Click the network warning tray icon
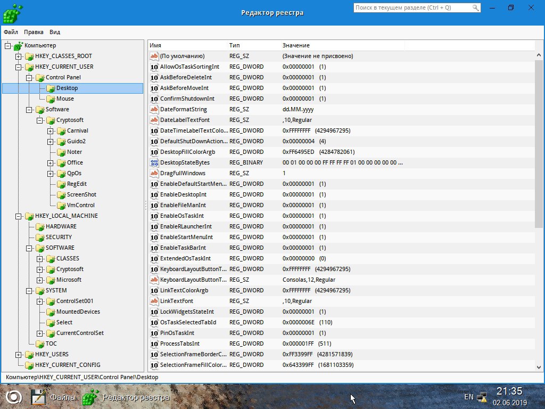 coord(482,397)
